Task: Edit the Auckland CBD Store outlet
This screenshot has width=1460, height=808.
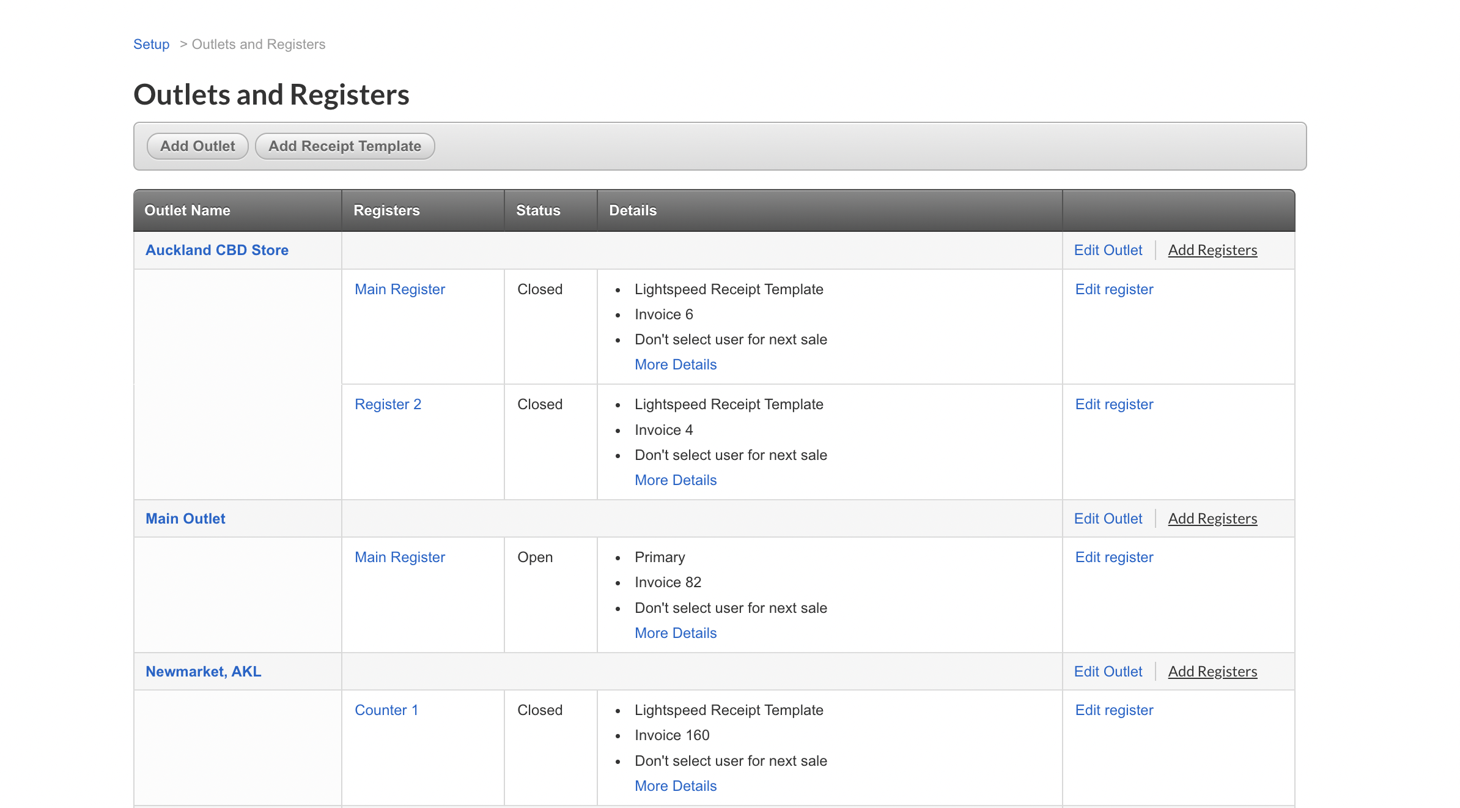Action: [1107, 250]
